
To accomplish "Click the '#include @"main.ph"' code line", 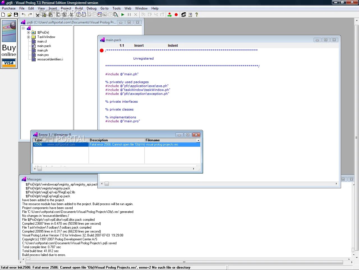I will coord(122,74).
